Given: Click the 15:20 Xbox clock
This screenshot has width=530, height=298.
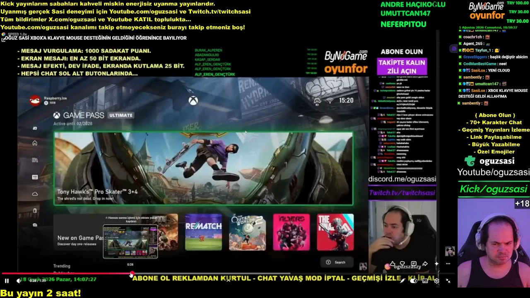Looking at the screenshot, I should [346, 101].
